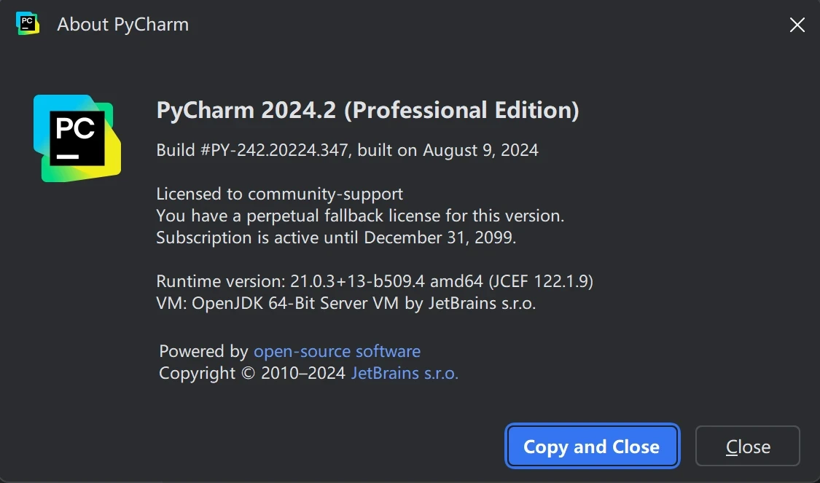Click the Build #PY-242.20224.347 number

(x=255, y=151)
